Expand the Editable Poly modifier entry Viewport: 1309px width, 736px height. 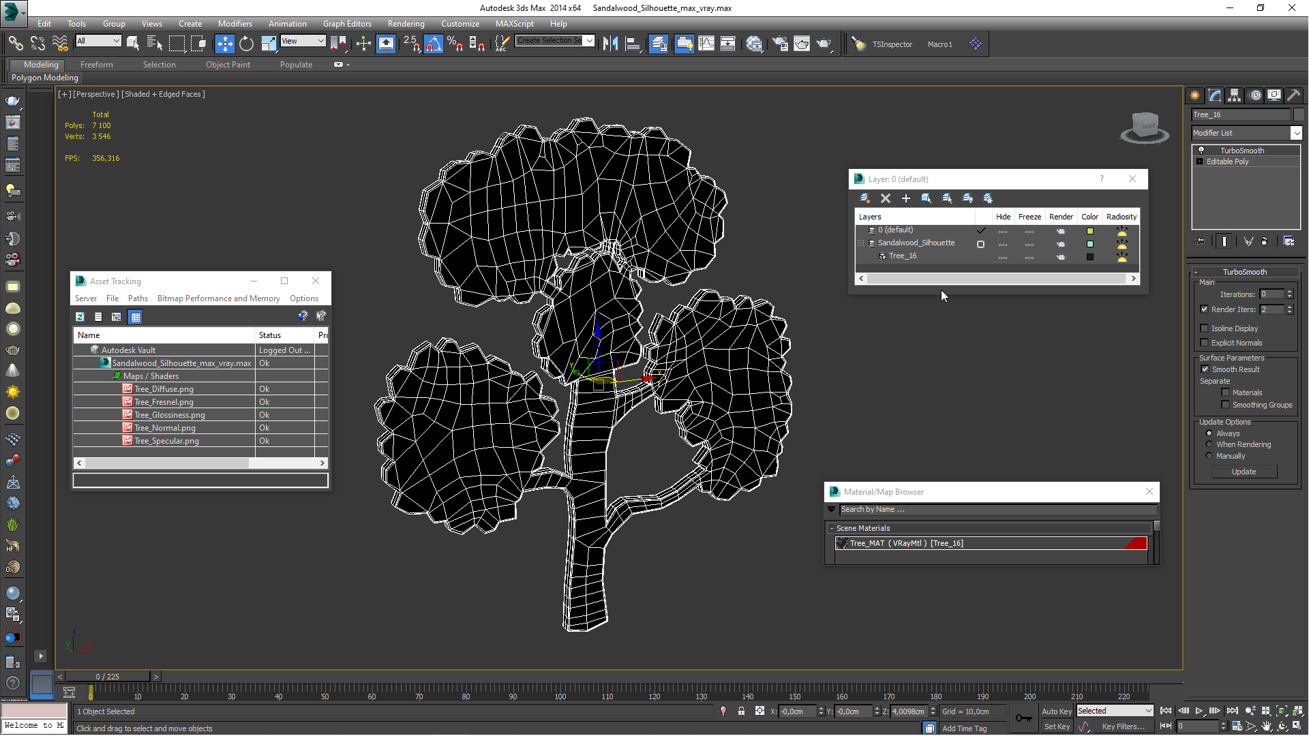pos(1200,162)
